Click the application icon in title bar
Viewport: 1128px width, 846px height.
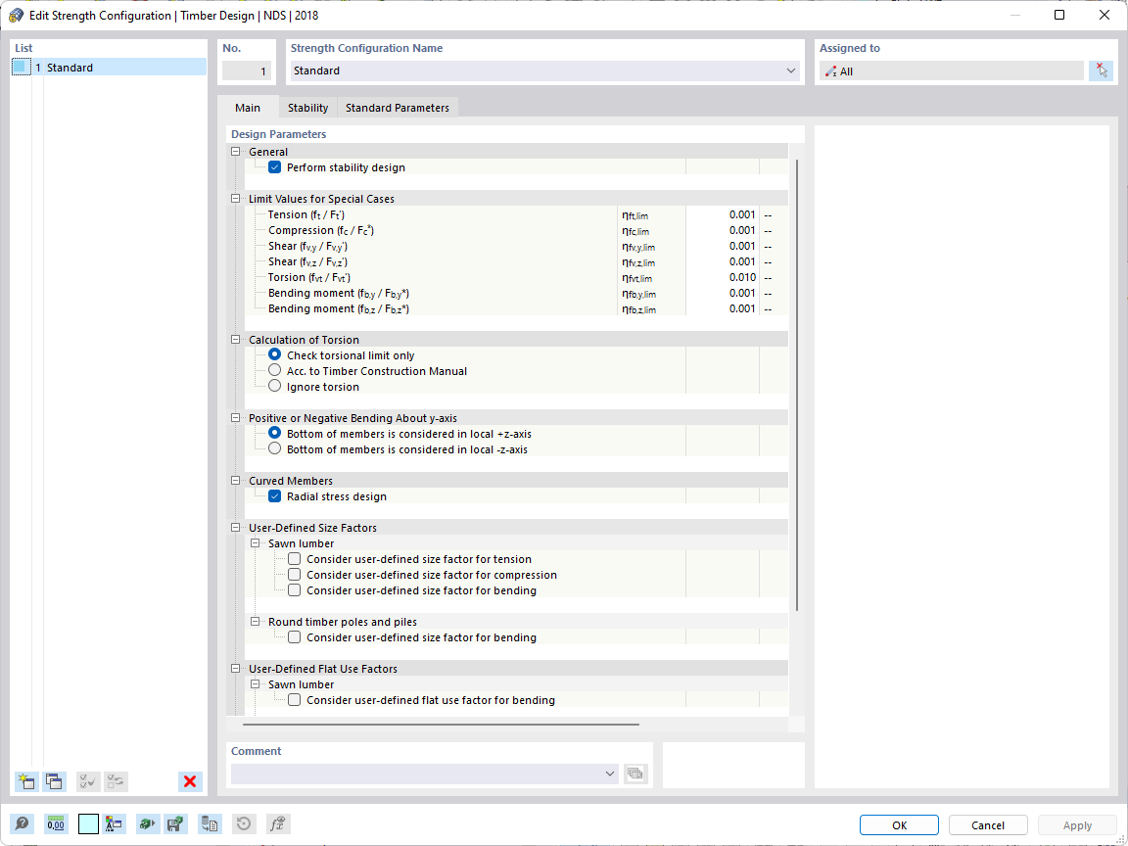[x=16, y=15]
